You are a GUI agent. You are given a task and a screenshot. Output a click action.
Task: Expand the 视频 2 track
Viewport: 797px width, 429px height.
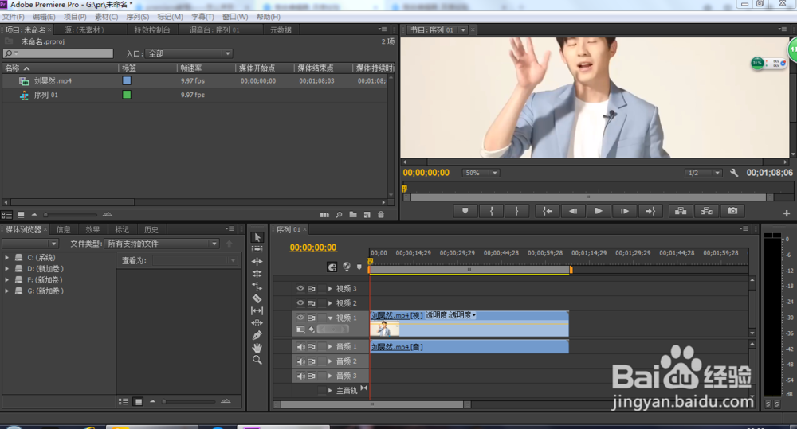tap(331, 303)
